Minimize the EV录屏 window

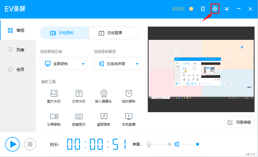(x=239, y=9)
